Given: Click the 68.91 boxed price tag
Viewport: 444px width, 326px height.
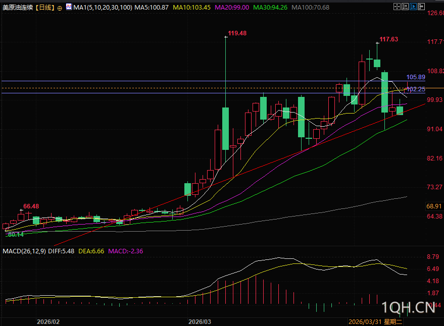Looking at the screenshot, I should pyautogui.click(x=434, y=206).
